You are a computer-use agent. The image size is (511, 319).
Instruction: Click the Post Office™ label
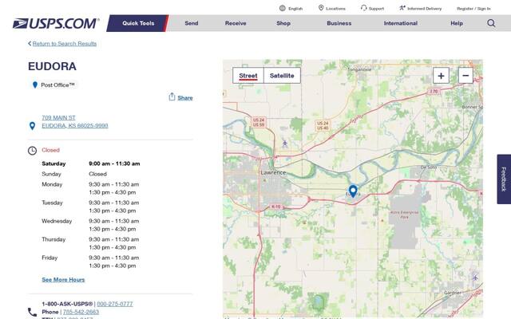point(57,85)
